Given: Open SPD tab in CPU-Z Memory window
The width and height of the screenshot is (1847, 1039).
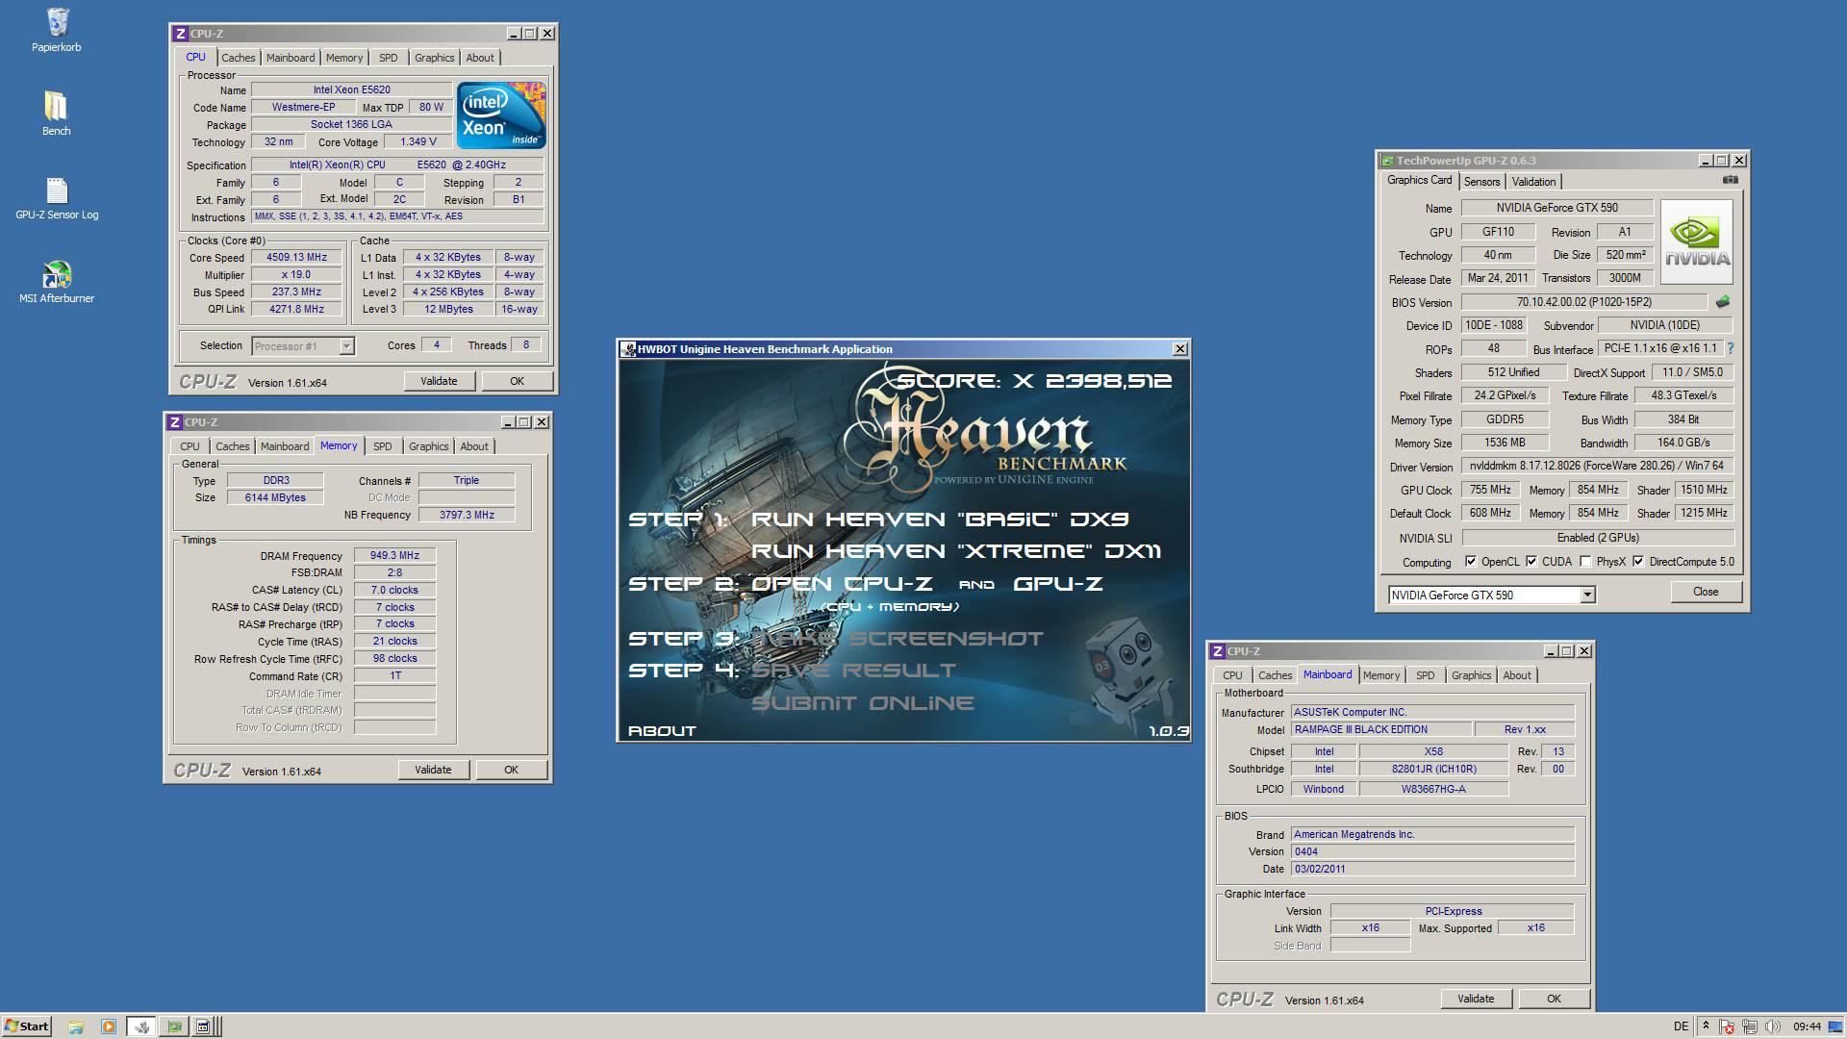Looking at the screenshot, I should [382, 446].
